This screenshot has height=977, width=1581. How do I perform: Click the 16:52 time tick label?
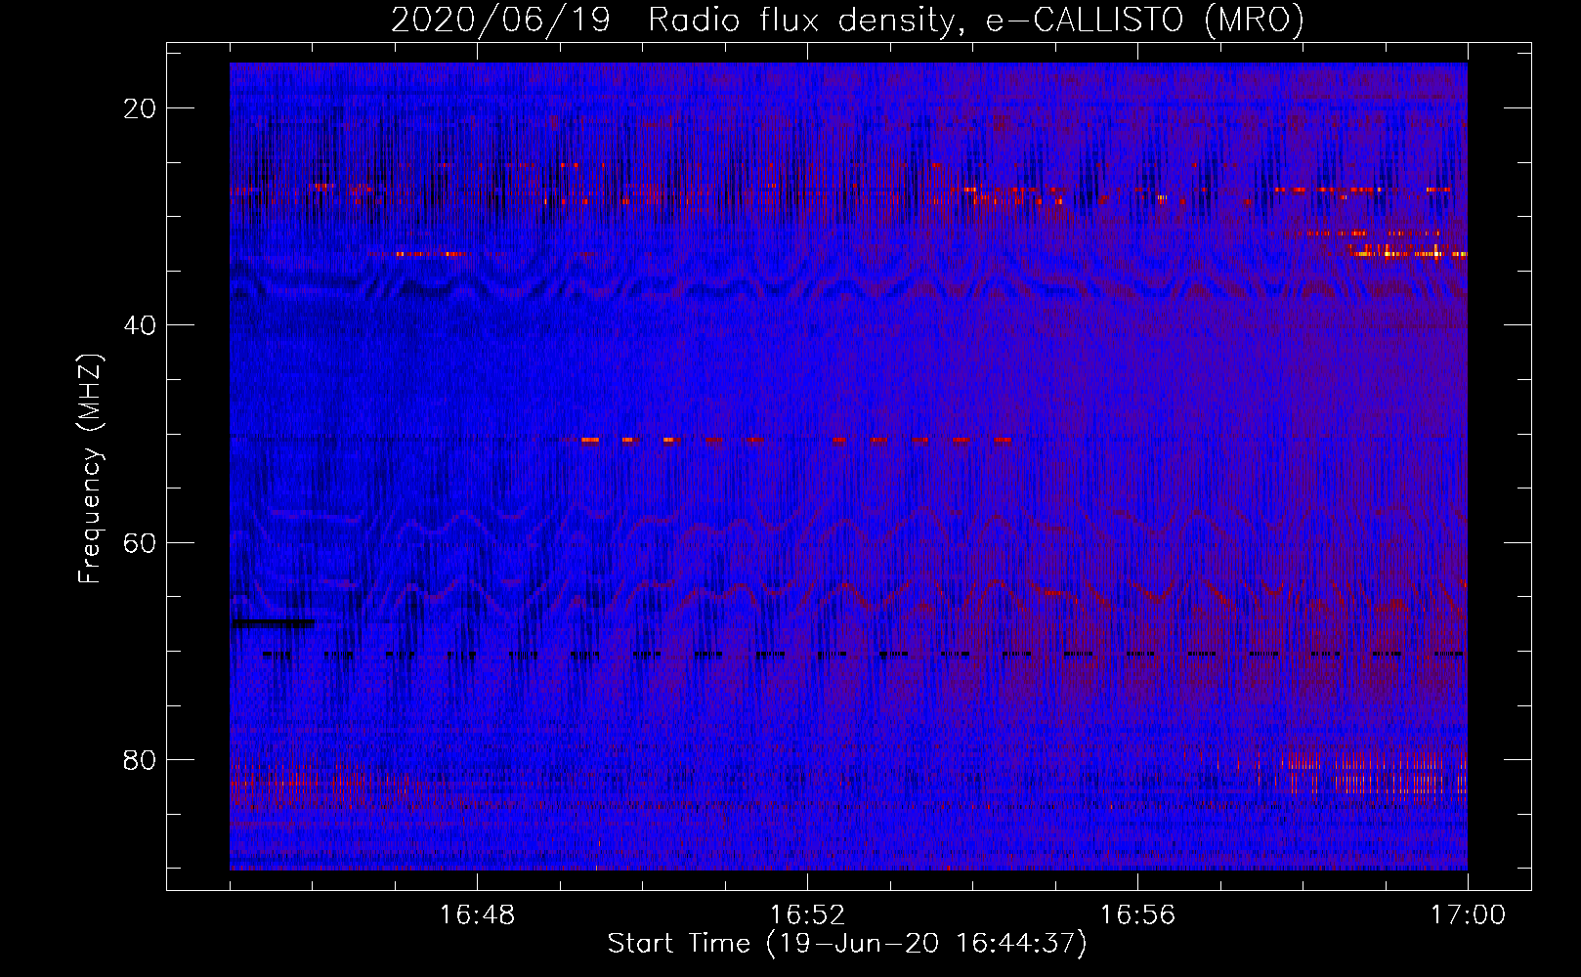tap(807, 915)
